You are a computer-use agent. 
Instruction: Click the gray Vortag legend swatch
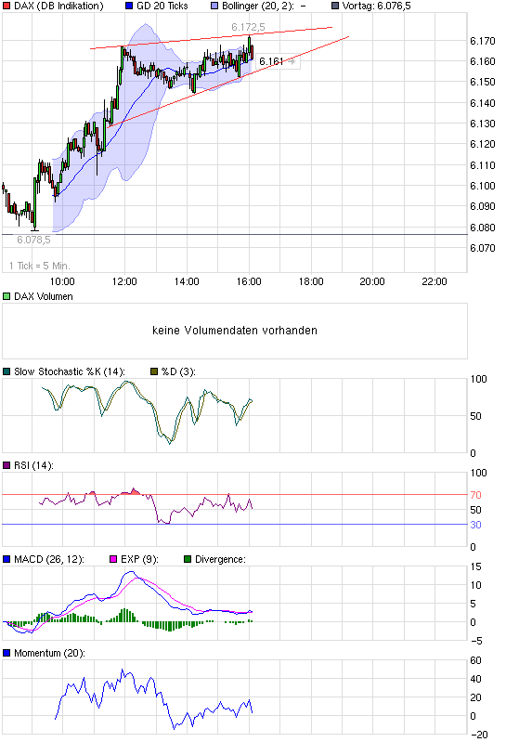(x=335, y=7)
